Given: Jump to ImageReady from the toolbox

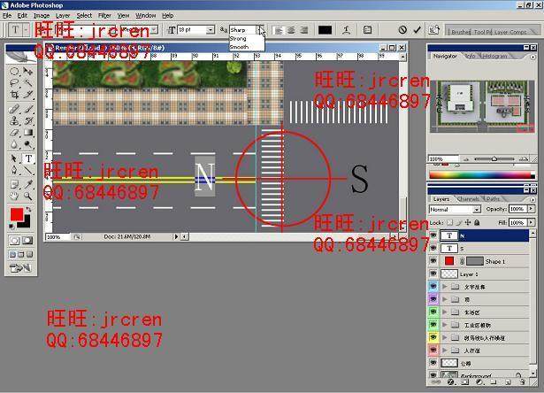Looking at the screenshot, I should point(21,268).
